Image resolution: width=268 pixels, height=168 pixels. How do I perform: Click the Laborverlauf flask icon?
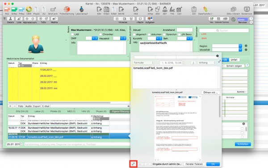(82, 9)
